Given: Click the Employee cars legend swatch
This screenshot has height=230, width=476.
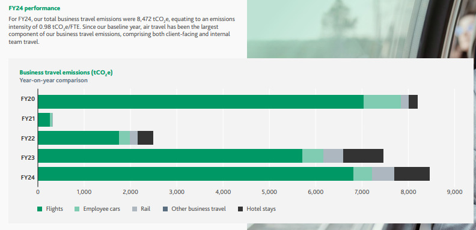Looking at the screenshot, I should (77, 209).
